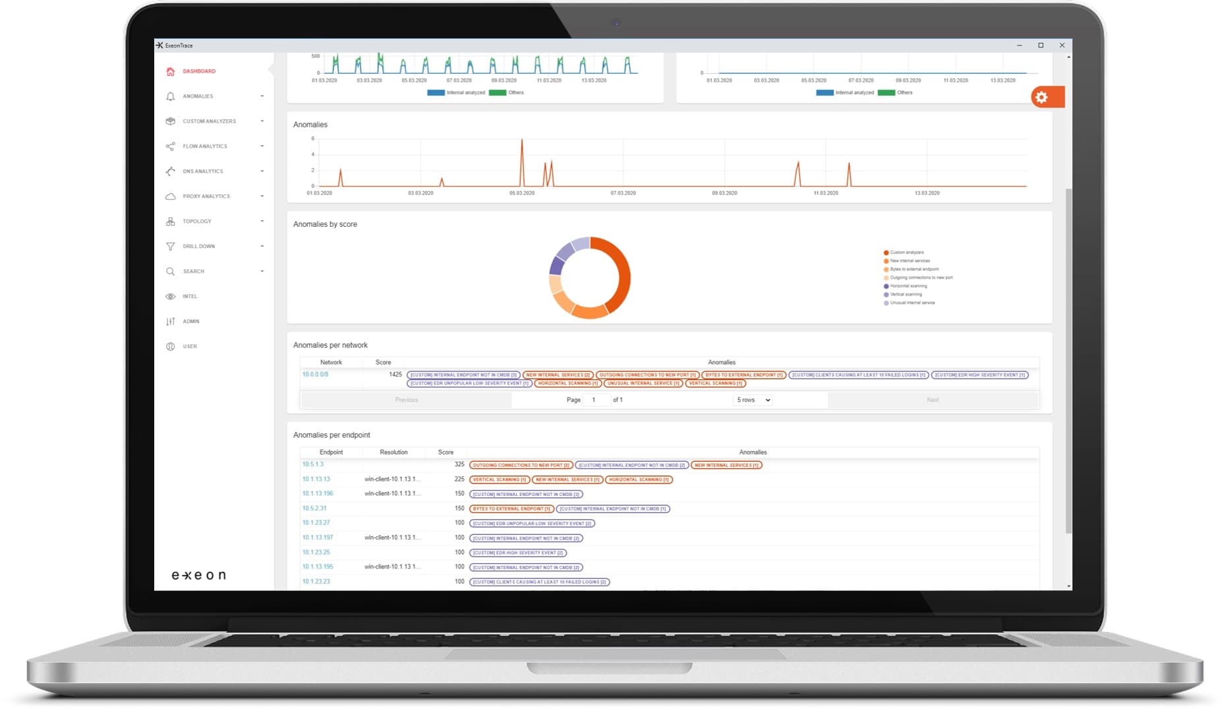Screen dimensions: 1226x709
Task: Expand the DNS Analytics submenu arrow
Action: (x=262, y=171)
